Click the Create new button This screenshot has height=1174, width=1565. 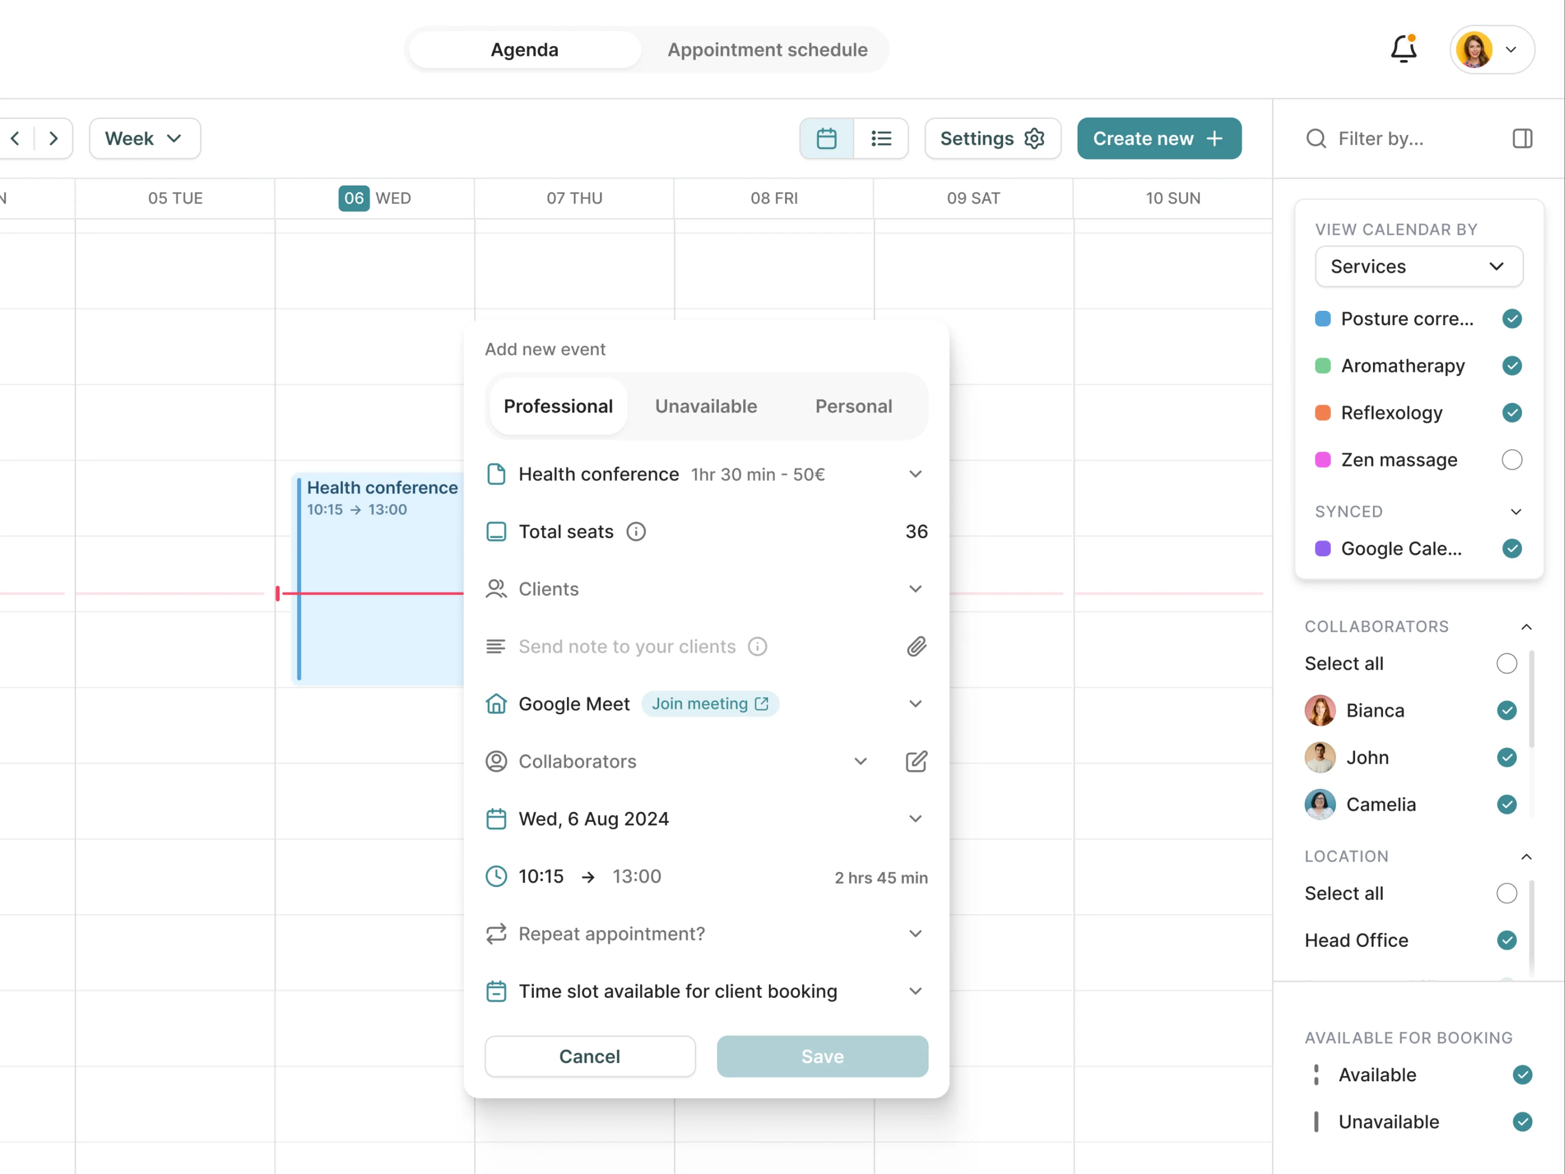(x=1159, y=138)
